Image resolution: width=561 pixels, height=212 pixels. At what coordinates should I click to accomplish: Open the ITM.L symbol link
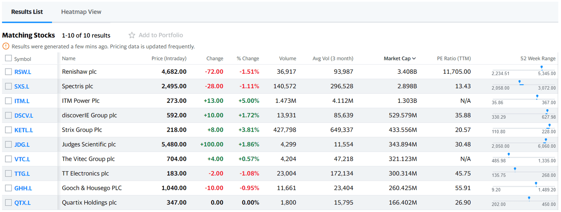pos(22,101)
